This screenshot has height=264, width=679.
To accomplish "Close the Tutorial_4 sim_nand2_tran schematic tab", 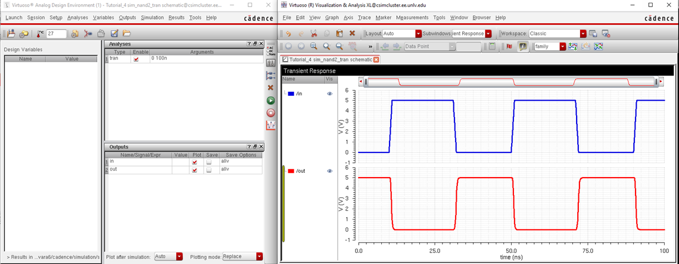I will 376,59.
